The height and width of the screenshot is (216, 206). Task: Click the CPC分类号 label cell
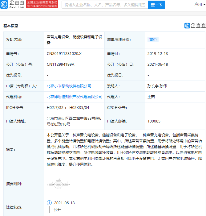(x=125, y=108)
